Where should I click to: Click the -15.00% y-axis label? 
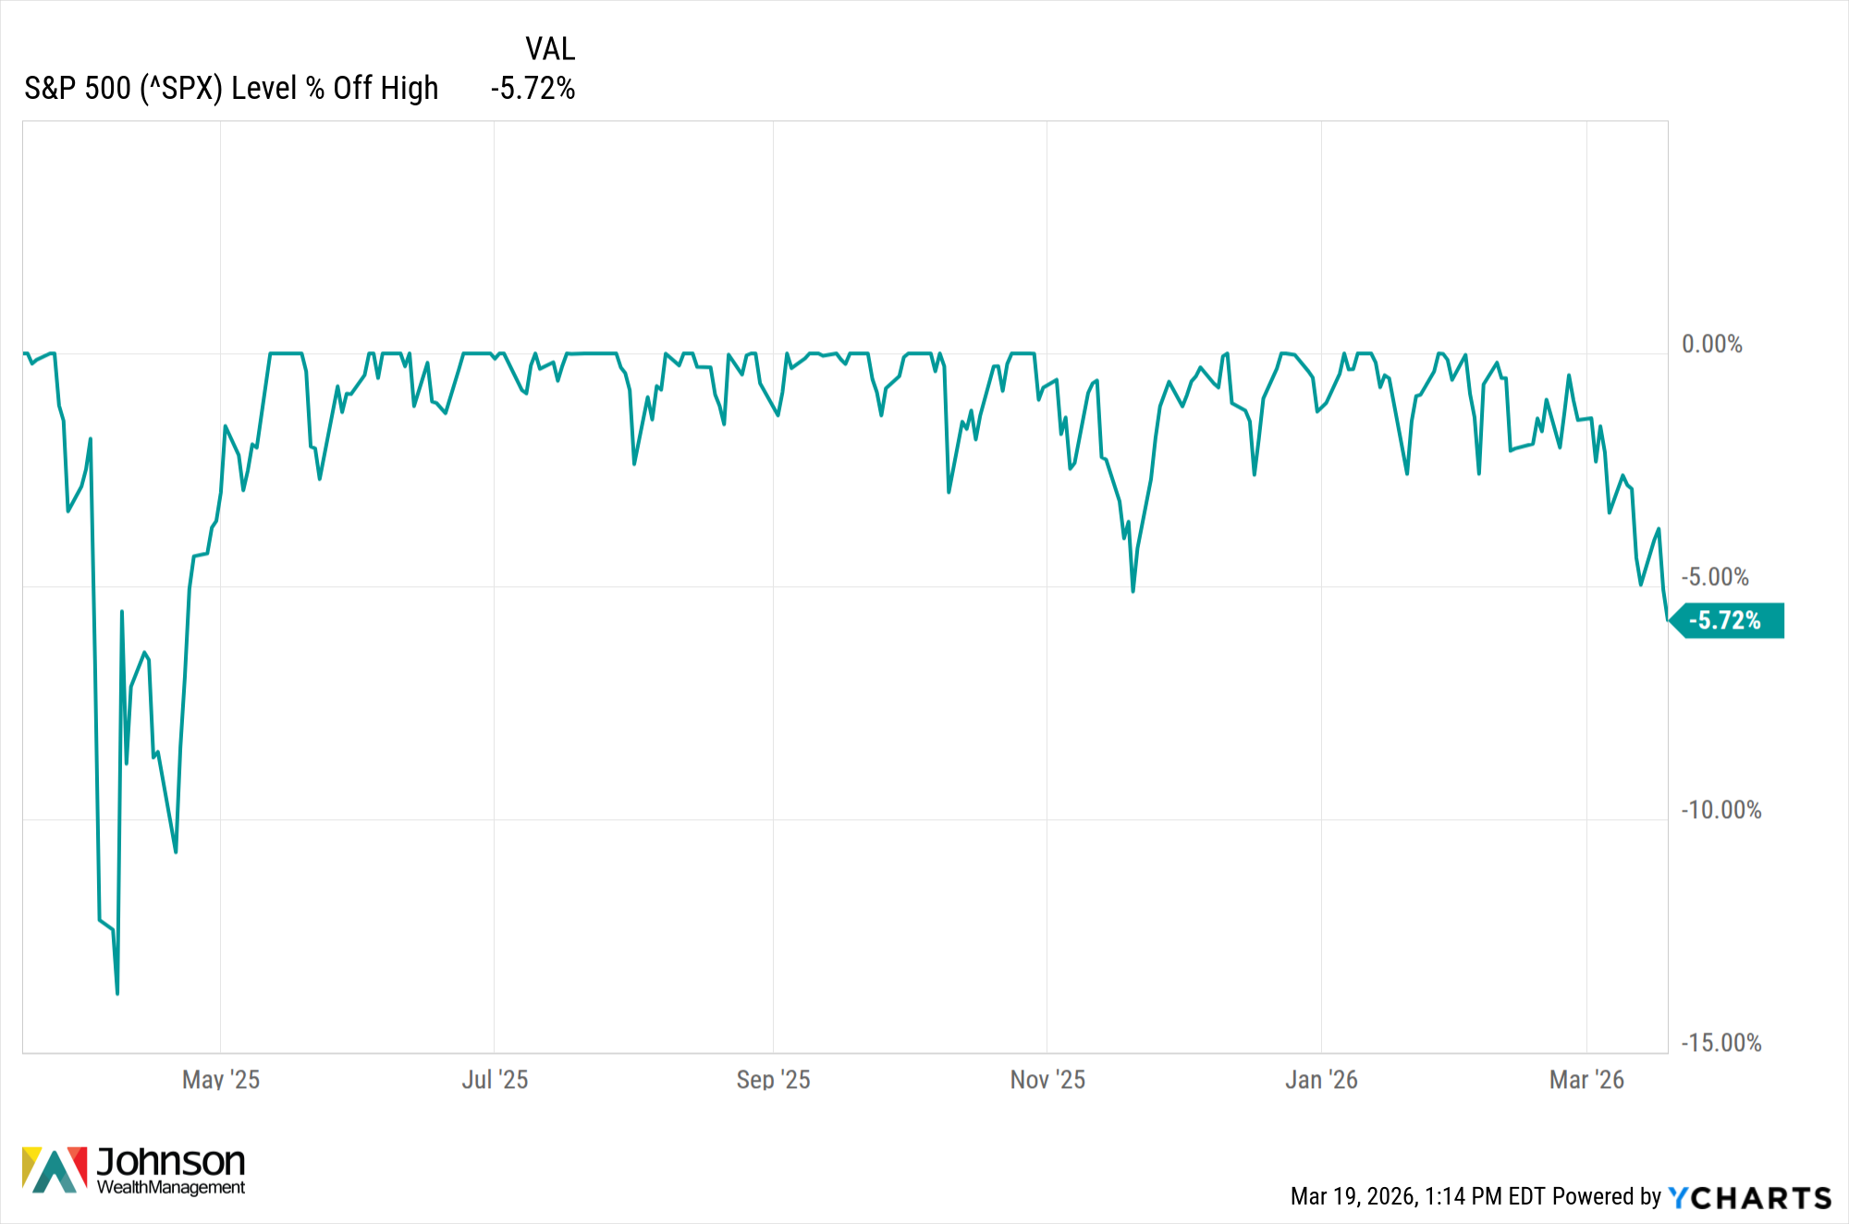point(1720,1044)
